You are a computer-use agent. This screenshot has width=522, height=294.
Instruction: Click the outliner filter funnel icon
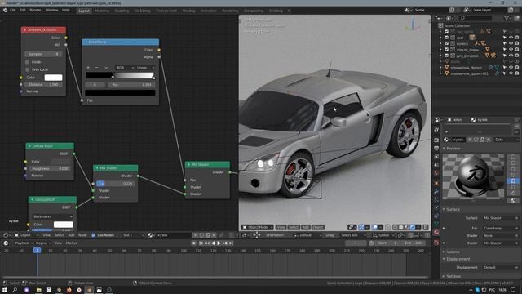507,18
